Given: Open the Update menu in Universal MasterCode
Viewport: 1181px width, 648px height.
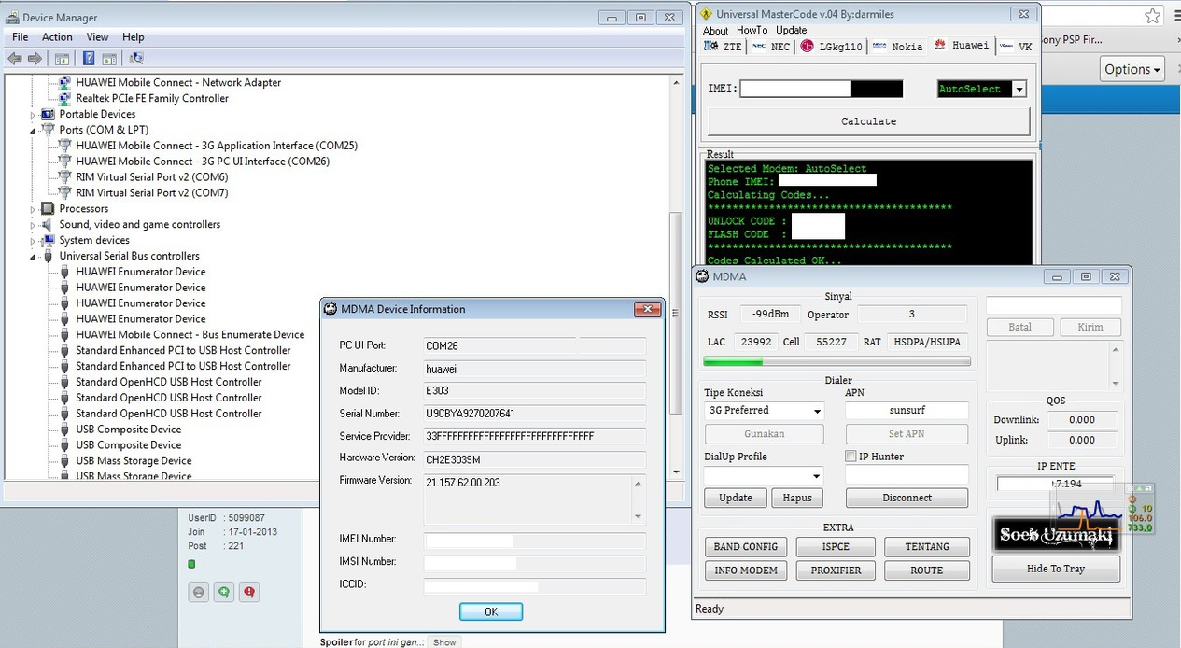Looking at the screenshot, I should [x=792, y=31].
